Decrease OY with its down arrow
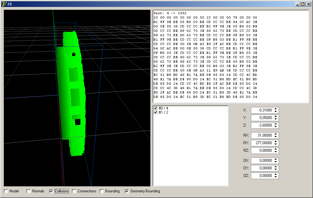The image size is (313, 198). [x=276, y=169]
